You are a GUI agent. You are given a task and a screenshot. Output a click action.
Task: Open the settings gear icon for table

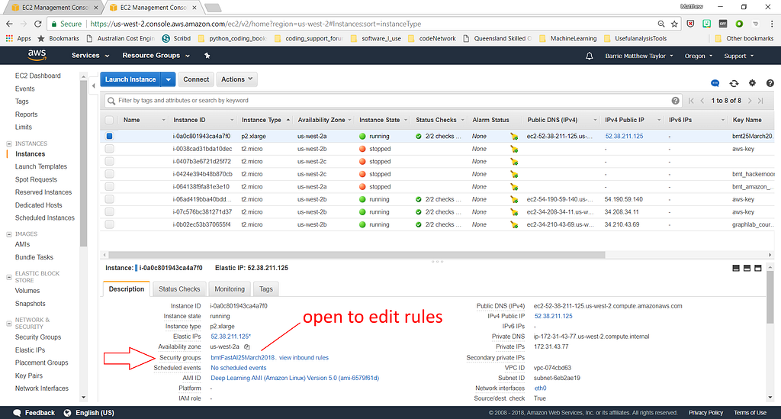(752, 83)
